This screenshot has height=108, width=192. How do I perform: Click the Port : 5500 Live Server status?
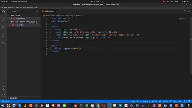[176, 101]
